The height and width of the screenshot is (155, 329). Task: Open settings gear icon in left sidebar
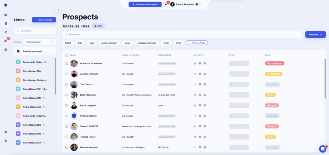(x=5, y=132)
